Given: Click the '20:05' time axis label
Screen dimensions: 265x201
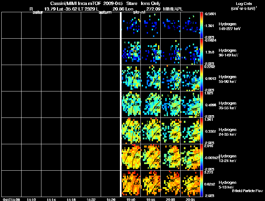Looking at the screenshot, I should point(190,200).
